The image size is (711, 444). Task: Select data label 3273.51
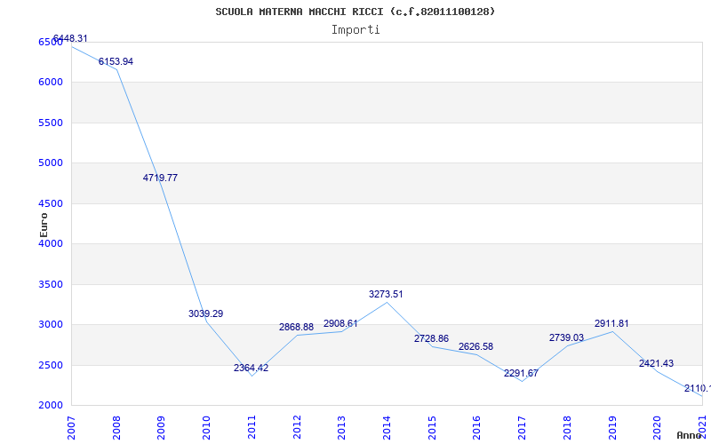386,294
